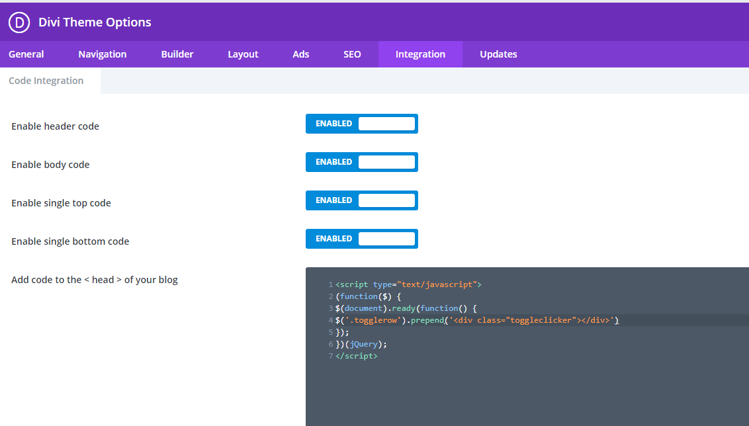Click code line 6 '})(jQuery);'
Viewport: 749px width, 426px height.
tap(361, 345)
